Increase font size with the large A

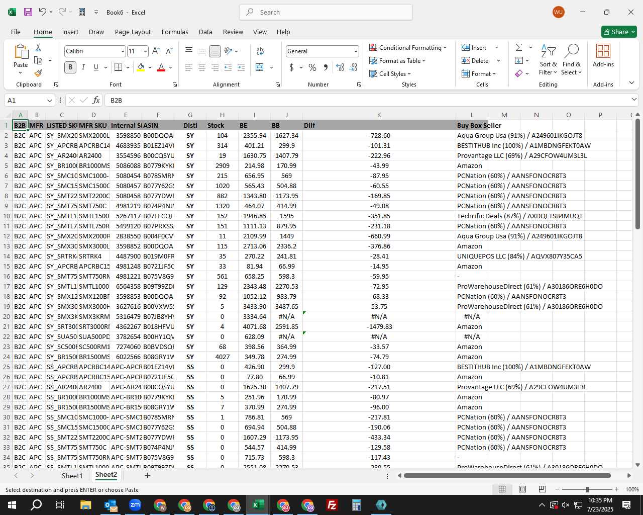click(156, 51)
